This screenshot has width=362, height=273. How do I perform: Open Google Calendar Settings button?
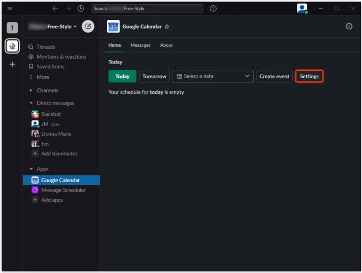(x=310, y=77)
